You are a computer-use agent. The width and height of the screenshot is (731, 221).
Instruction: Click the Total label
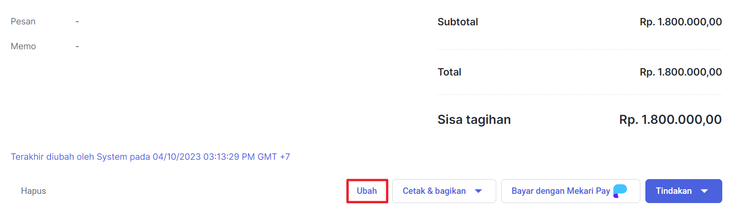pos(449,72)
